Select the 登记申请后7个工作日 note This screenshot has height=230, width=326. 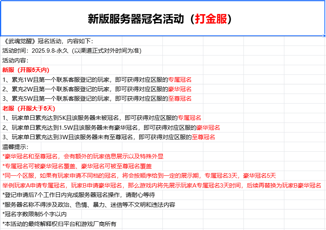click(79, 195)
